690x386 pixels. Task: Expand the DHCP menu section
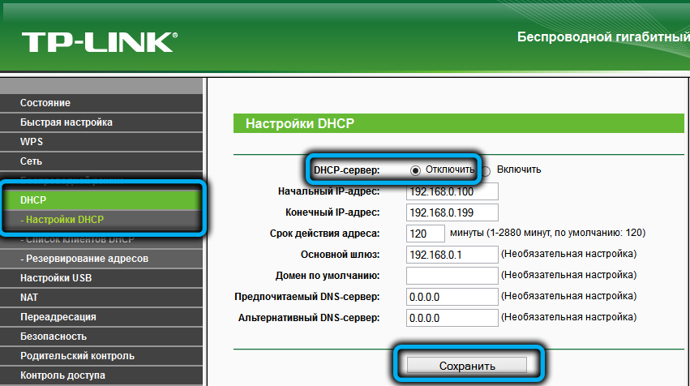pyautogui.click(x=34, y=199)
